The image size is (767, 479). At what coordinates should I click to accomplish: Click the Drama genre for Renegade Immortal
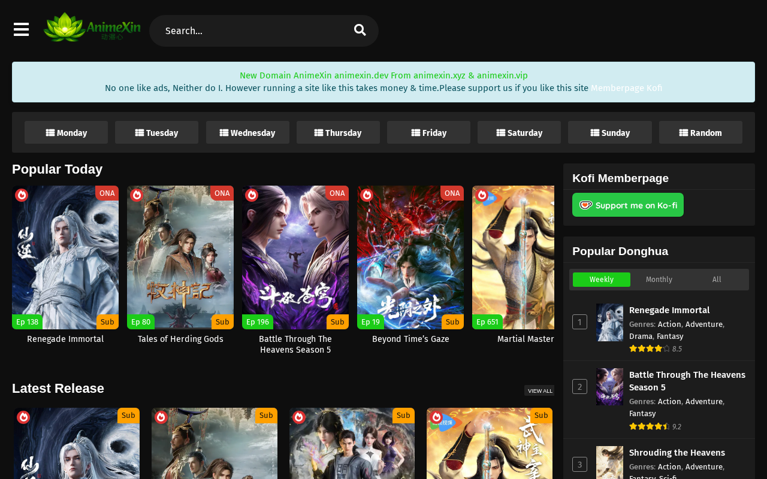pyautogui.click(x=641, y=336)
